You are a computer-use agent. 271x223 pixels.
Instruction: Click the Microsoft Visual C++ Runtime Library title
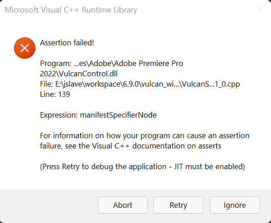click(x=71, y=10)
